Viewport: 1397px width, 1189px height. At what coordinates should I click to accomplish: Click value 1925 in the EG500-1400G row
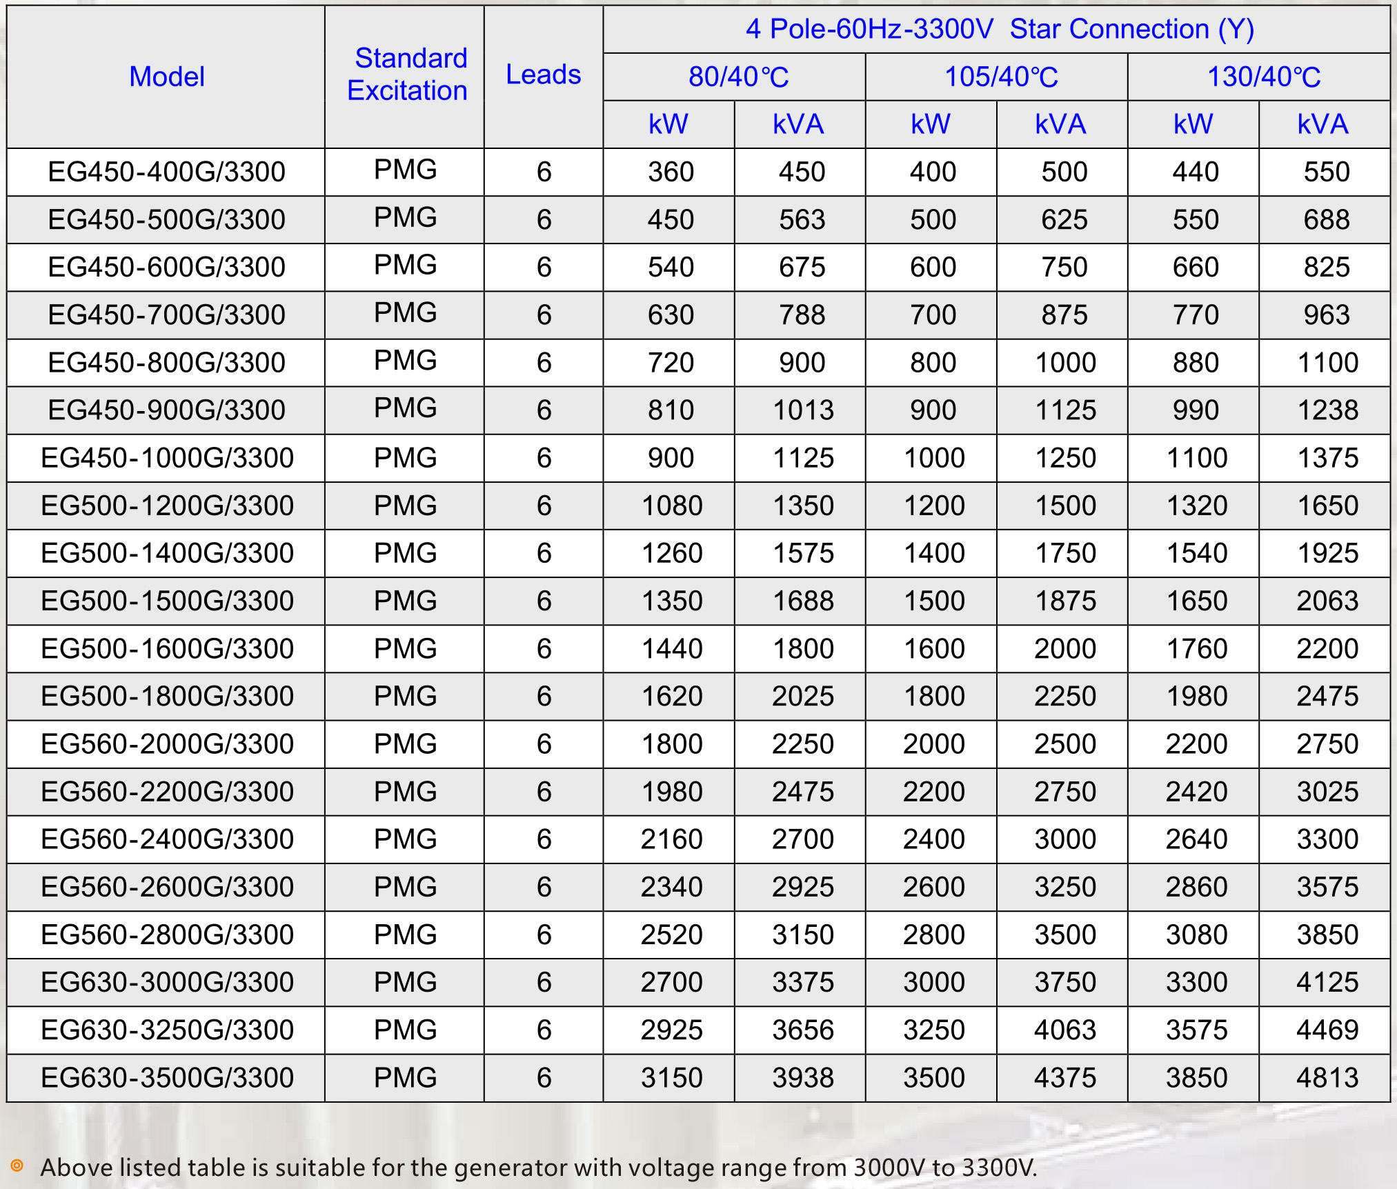click(x=1327, y=553)
